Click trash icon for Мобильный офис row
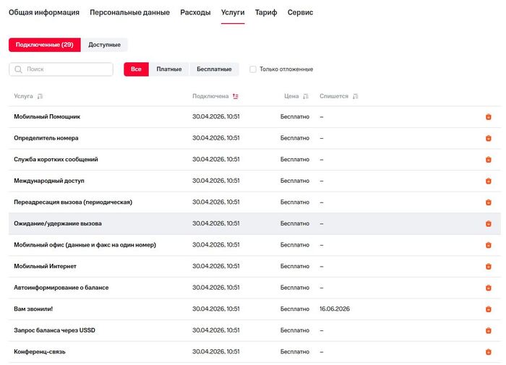 [x=488, y=245]
